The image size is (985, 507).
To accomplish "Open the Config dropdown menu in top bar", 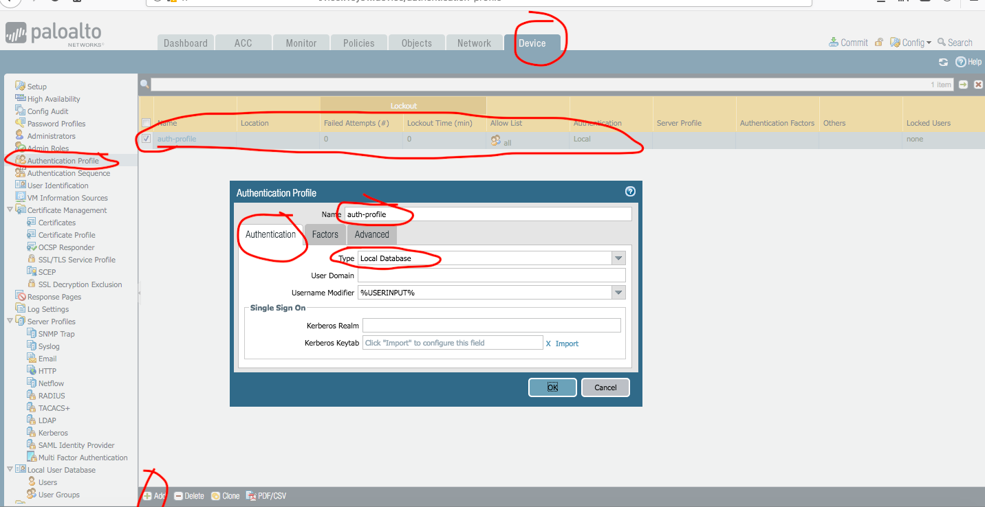I will click(912, 43).
